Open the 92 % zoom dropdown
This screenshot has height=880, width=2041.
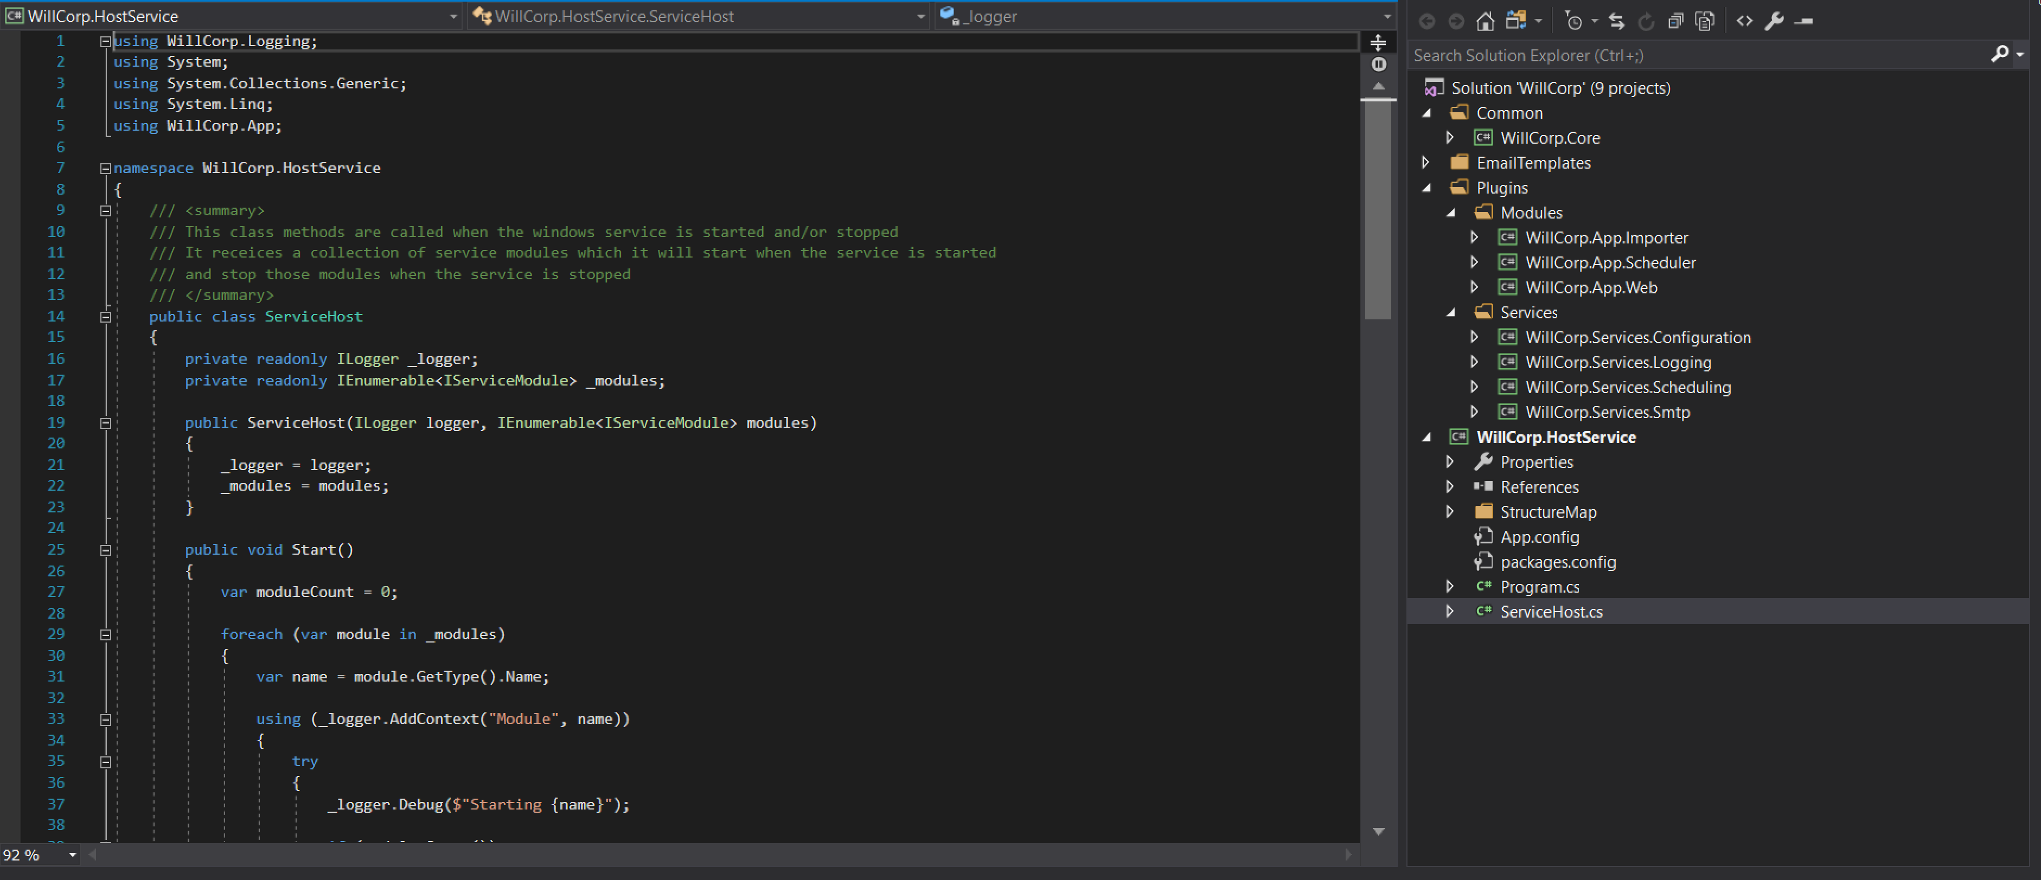72,855
